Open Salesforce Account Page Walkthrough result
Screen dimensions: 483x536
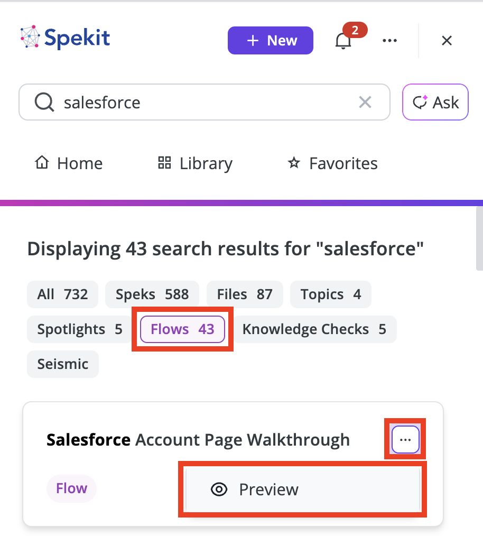[198, 440]
